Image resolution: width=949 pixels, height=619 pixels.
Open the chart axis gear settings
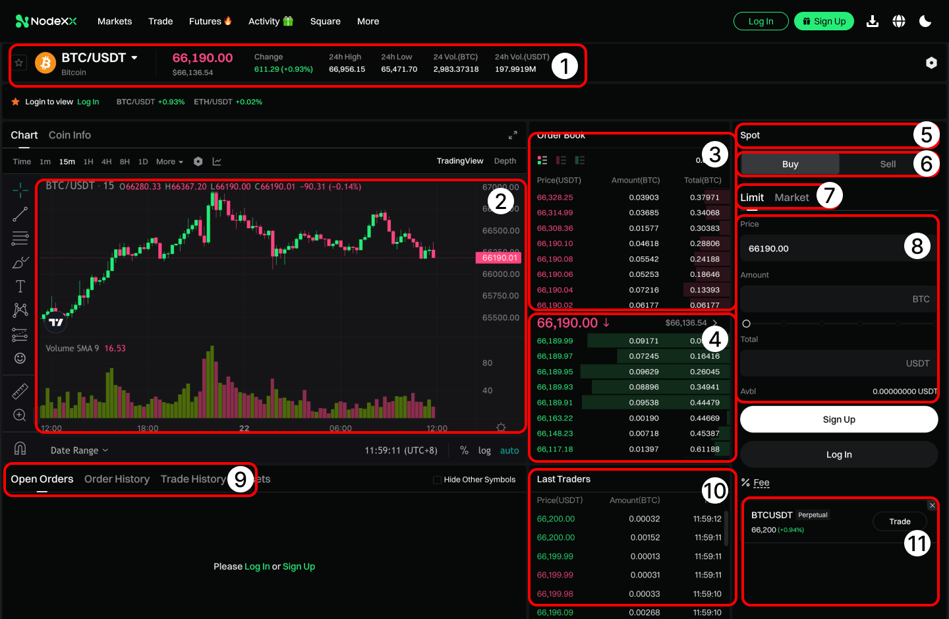pos(501,427)
